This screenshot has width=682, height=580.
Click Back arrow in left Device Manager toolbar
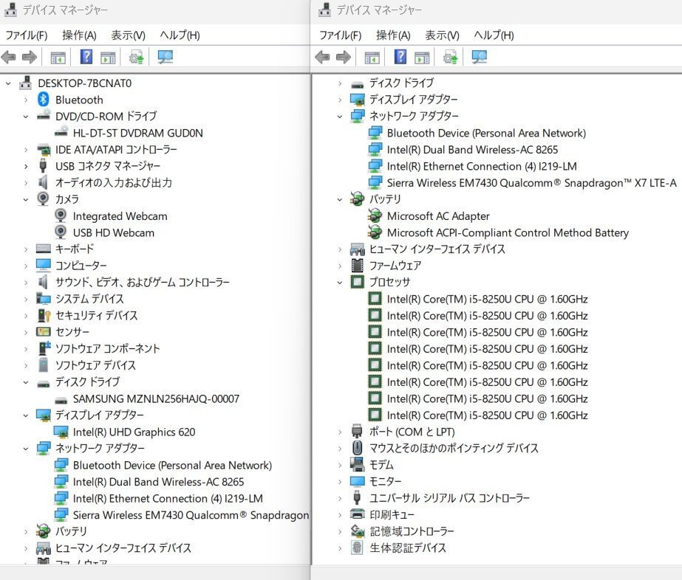coord(8,57)
